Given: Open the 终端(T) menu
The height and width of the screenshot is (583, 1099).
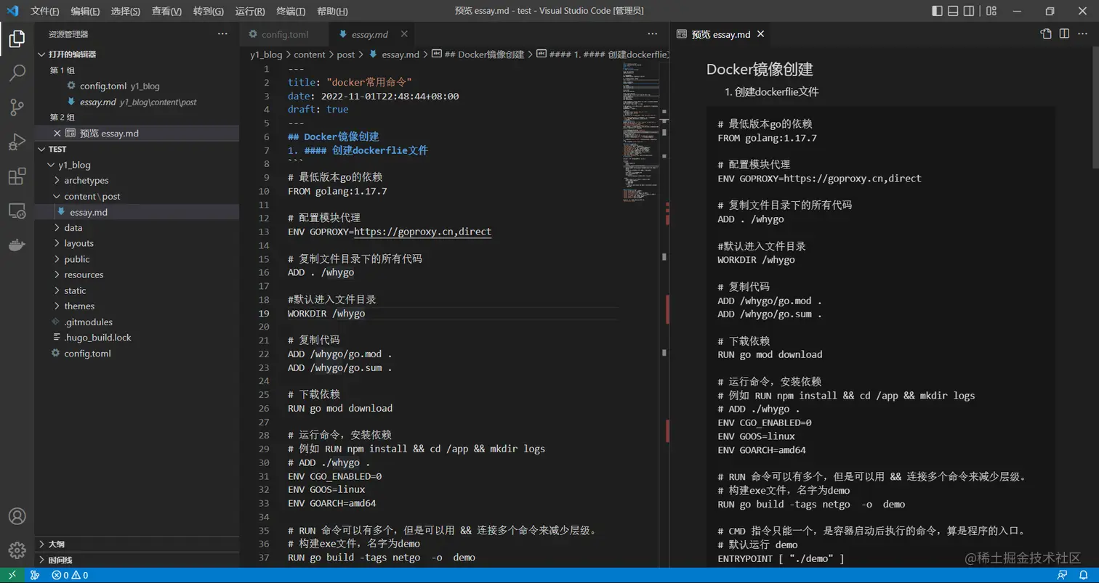Looking at the screenshot, I should (291, 11).
